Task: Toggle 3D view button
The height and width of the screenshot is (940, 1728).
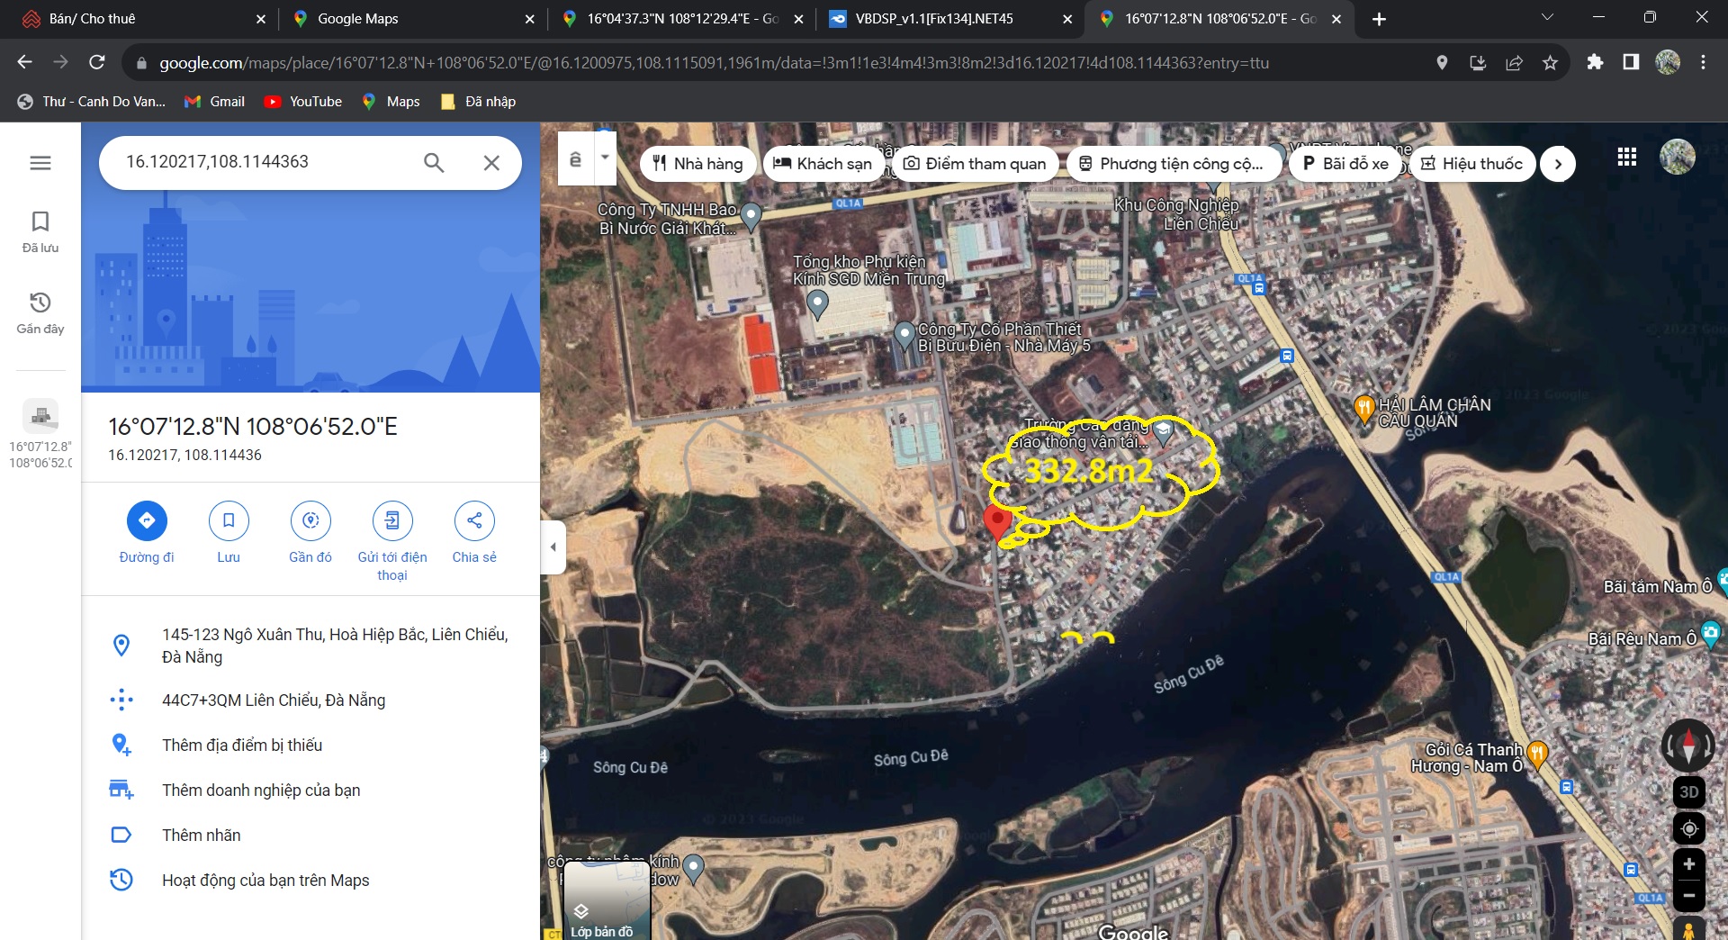Action: (1689, 791)
